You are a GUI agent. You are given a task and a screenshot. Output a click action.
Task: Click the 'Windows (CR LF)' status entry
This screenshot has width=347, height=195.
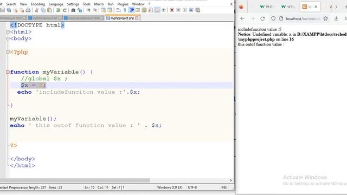[170, 187]
